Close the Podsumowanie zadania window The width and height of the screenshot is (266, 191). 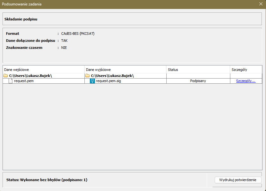click(x=261, y=4)
